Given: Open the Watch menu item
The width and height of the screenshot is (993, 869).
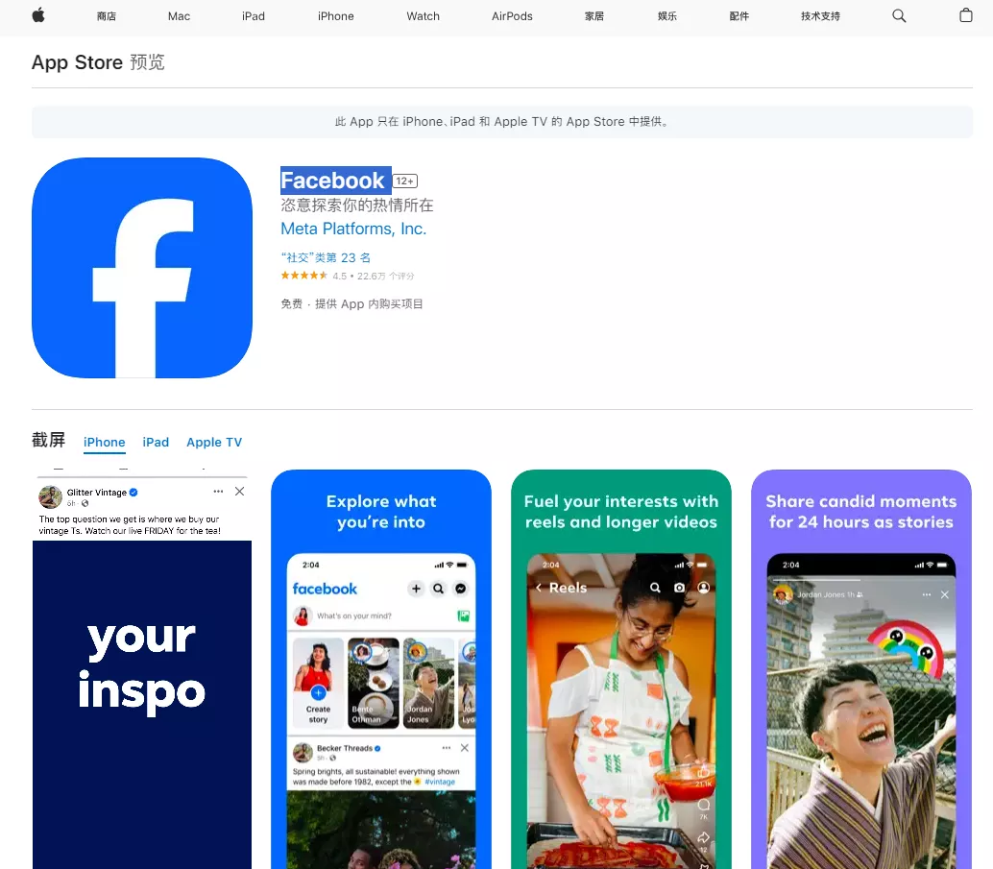Looking at the screenshot, I should (423, 16).
